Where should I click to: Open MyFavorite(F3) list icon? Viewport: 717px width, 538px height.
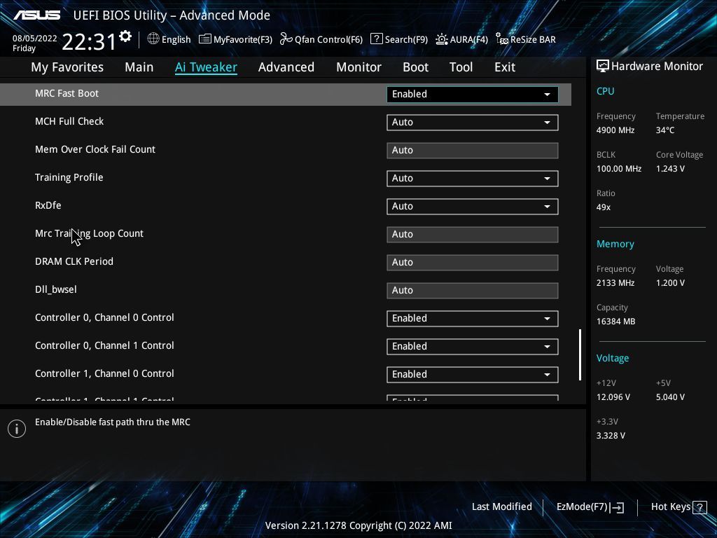pyautogui.click(x=205, y=39)
